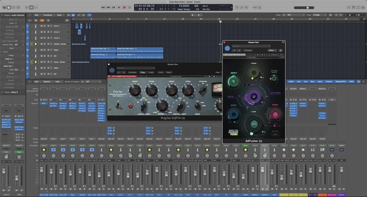Image resolution: width=367 pixels, height=197 pixels.
Task: Click the Play button in transport
Action: coord(119,7)
